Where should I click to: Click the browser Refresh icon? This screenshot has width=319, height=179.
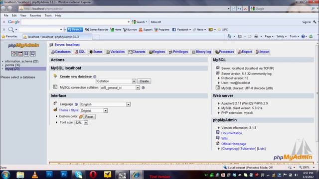click(239, 9)
